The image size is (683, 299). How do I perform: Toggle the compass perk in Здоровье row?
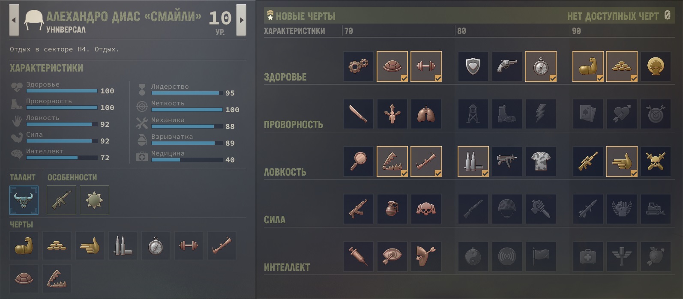pos(541,66)
